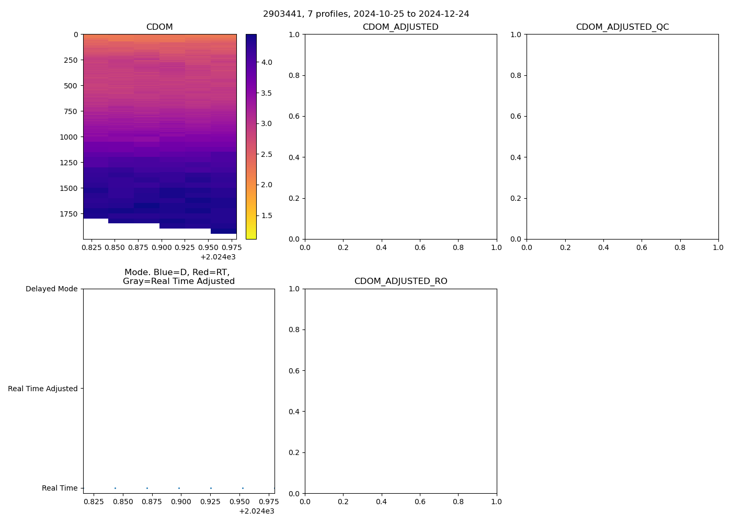Viewport: 732px width, 523px height.
Task: Click the CDOM_ADJUSTED_RO plot title
Action: point(401,281)
